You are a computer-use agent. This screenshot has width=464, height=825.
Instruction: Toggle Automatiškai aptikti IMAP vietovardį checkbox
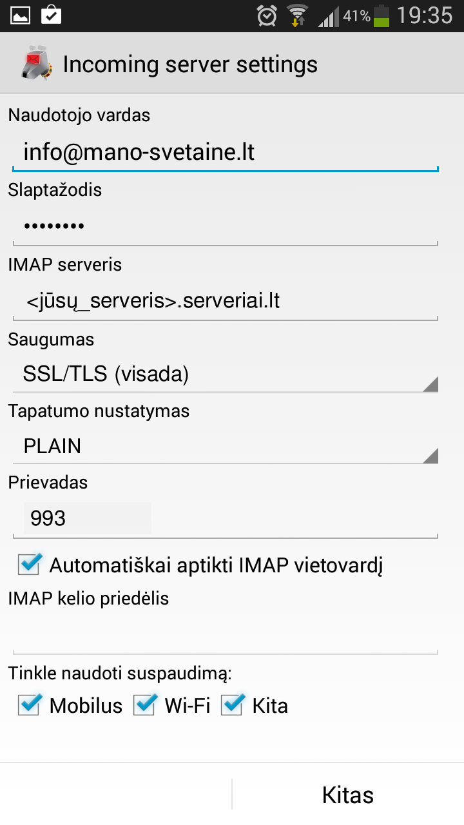click(30, 565)
